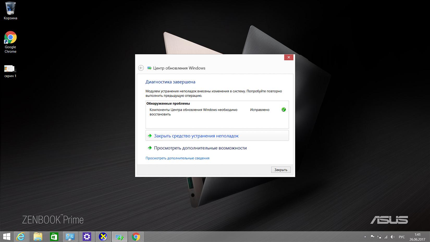Close the troubleshooter using red X button

288,57
